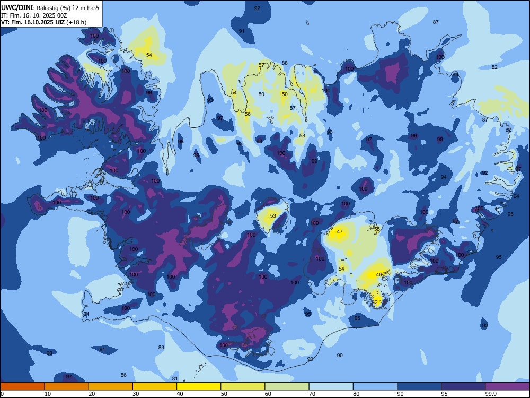Click the humidity value 56 on map
This screenshot has width=530, height=398.
point(248,114)
